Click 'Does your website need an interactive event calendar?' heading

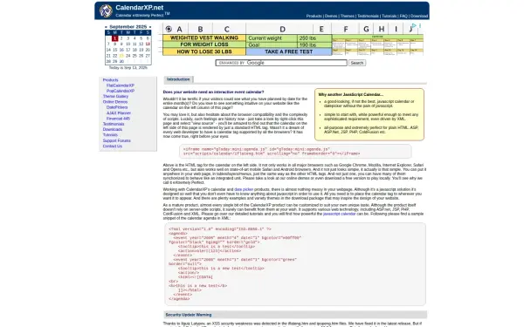(x=214, y=92)
